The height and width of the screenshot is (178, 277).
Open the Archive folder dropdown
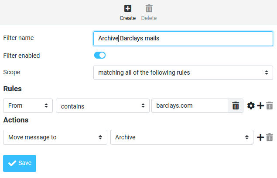(x=181, y=137)
